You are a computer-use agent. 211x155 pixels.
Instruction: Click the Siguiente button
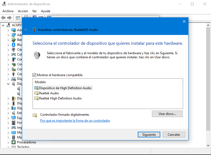pyautogui.click(x=149, y=134)
